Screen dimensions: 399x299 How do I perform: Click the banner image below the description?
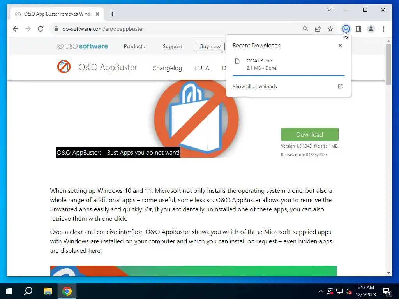coord(193,271)
